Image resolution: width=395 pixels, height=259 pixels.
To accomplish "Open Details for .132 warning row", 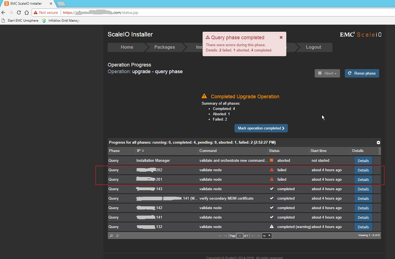I will click(x=363, y=227).
